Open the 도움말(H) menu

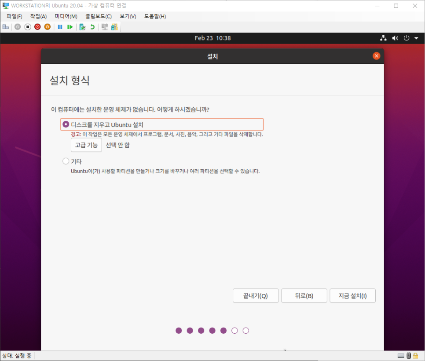coord(155,17)
